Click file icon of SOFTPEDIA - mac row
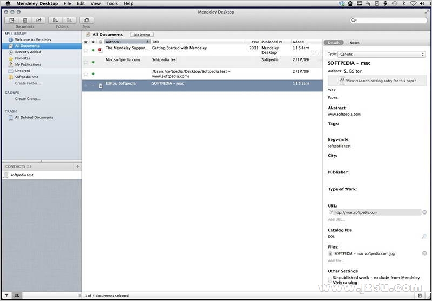432x301 pixels. [101, 85]
